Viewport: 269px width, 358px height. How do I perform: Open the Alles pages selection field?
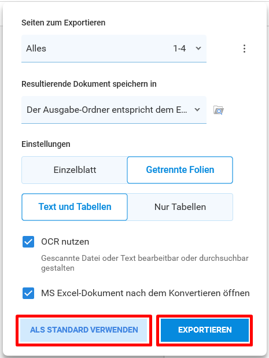point(114,49)
